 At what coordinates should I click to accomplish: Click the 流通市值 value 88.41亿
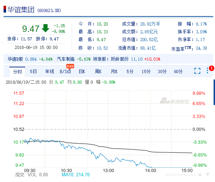[148, 48]
